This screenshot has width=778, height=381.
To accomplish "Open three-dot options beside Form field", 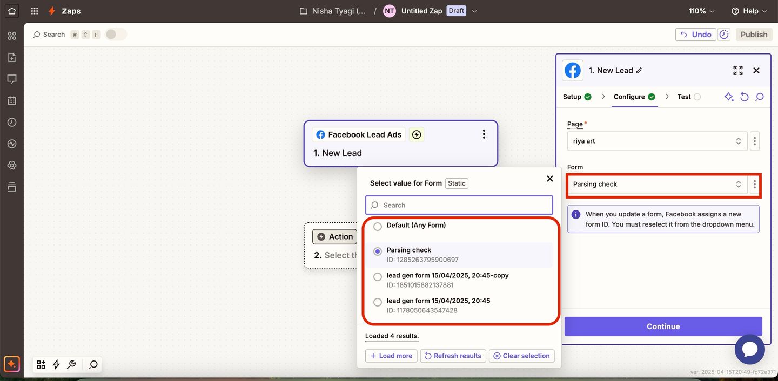I will pyautogui.click(x=755, y=184).
